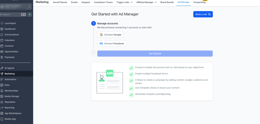Click the Automation sidebar icon

point(2,80)
